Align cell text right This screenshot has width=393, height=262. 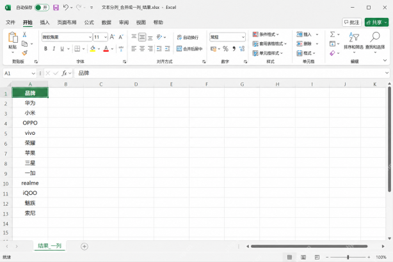coord(150,49)
